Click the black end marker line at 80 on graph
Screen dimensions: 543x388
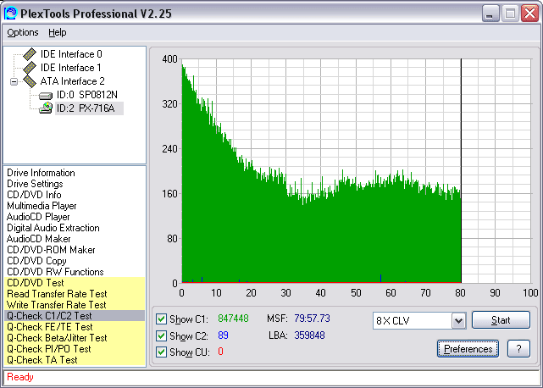461,171
